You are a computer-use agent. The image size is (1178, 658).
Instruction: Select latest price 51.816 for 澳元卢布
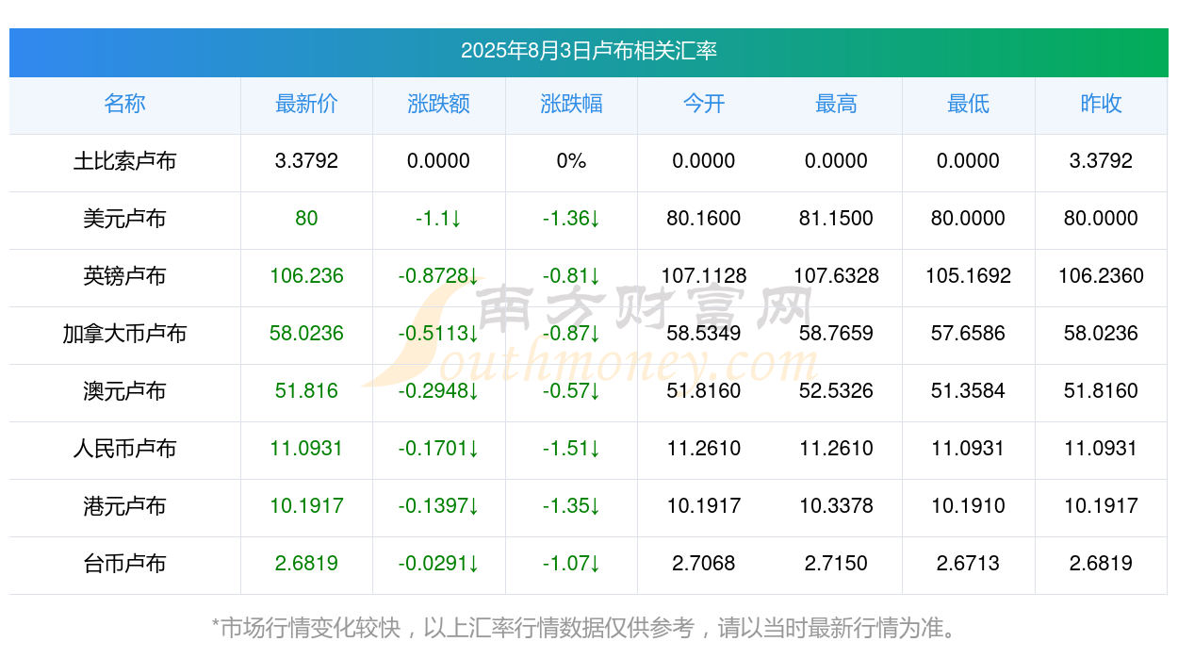coord(306,391)
